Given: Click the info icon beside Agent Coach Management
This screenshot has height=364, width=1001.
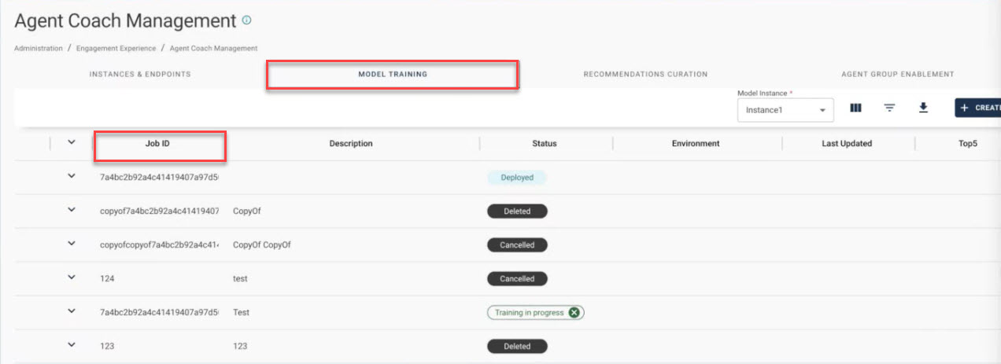Looking at the screenshot, I should click(x=247, y=20).
